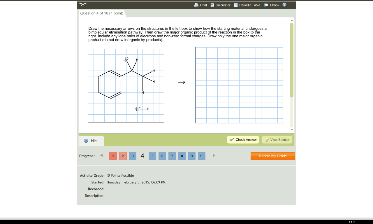The width and height of the screenshot is (373, 224).
Task: Select question 2 in the progress bar
Action: click(123, 156)
